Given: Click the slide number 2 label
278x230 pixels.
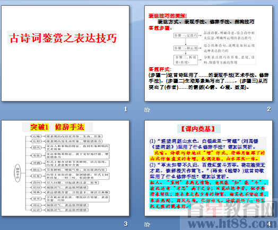Looking at the screenshot, I should point(269,109).
